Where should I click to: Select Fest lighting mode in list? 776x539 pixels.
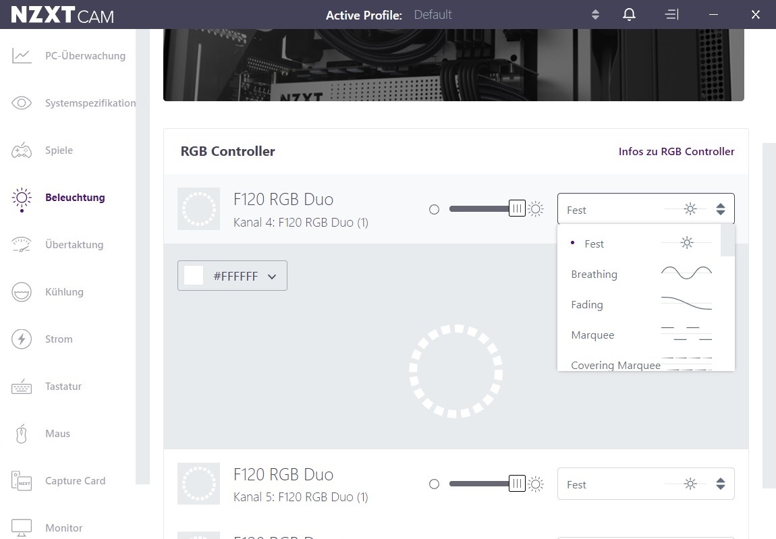coord(639,244)
